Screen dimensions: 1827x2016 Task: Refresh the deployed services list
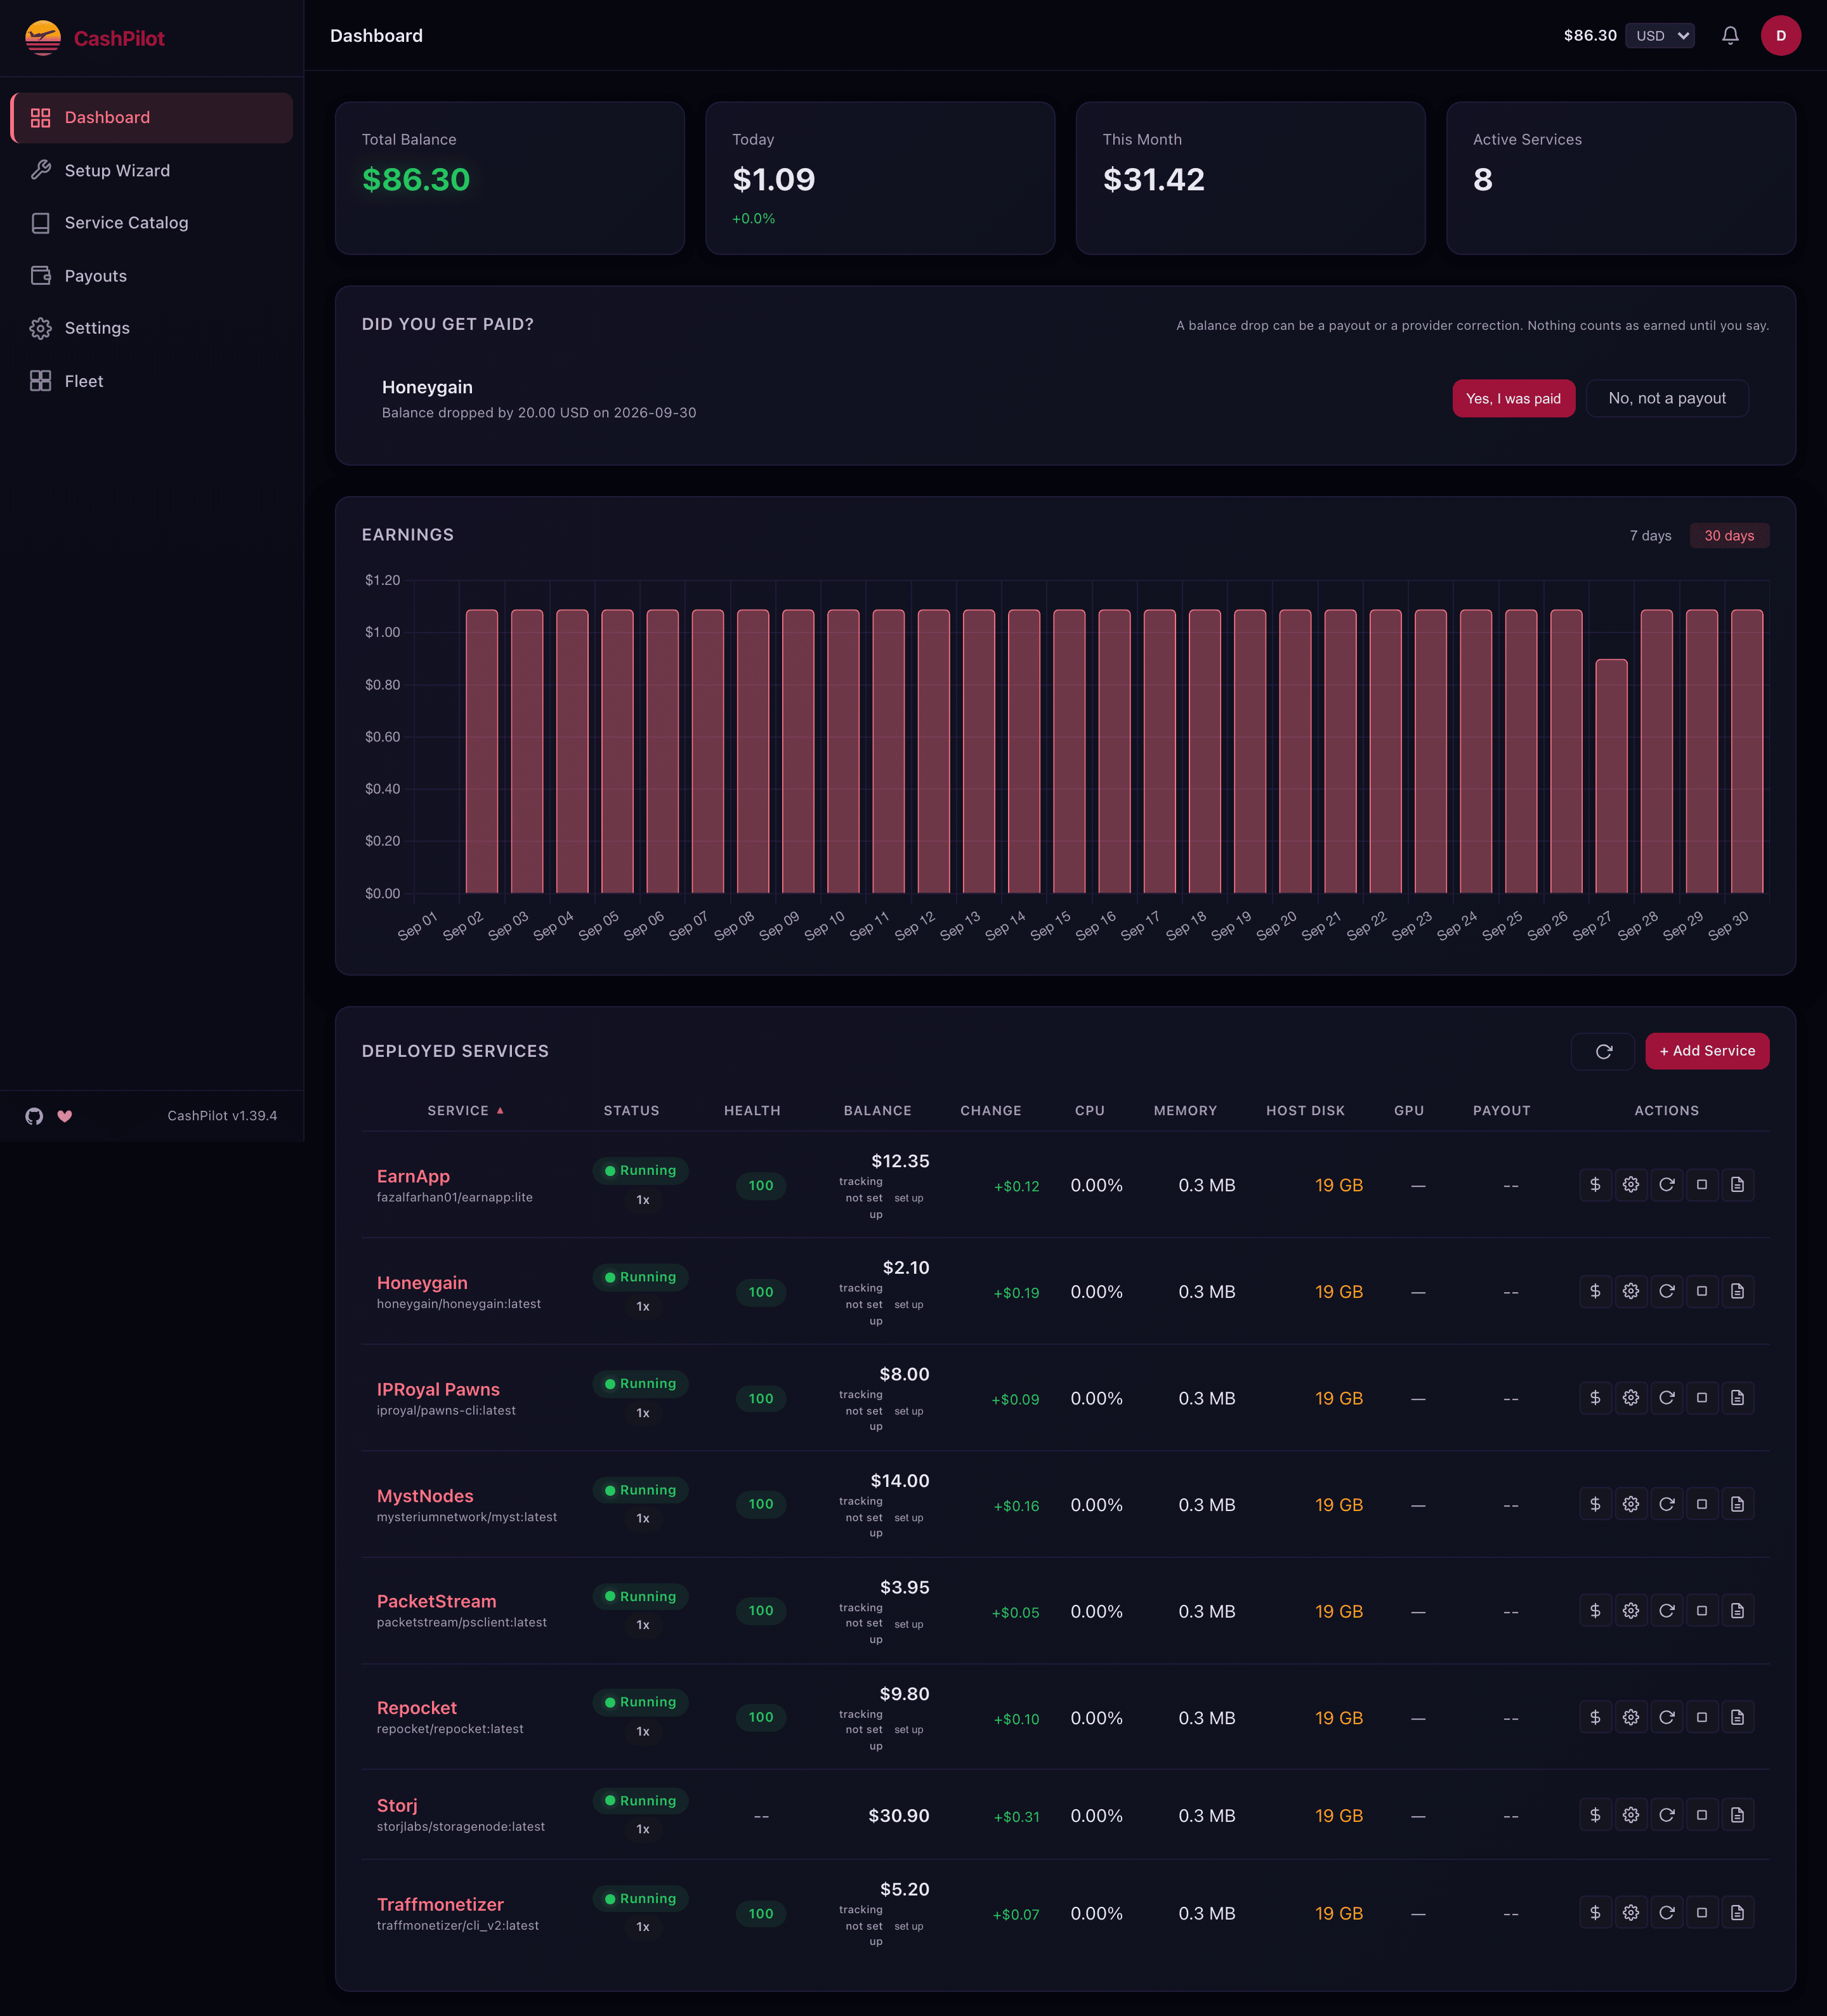1603,1051
